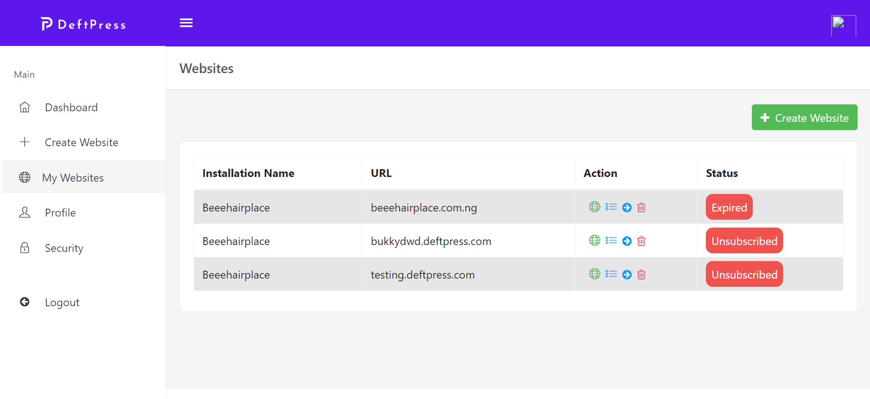Click blue arrow icon for beeehairplace.com.ng
This screenshot has height=399, width=870.
627,207
